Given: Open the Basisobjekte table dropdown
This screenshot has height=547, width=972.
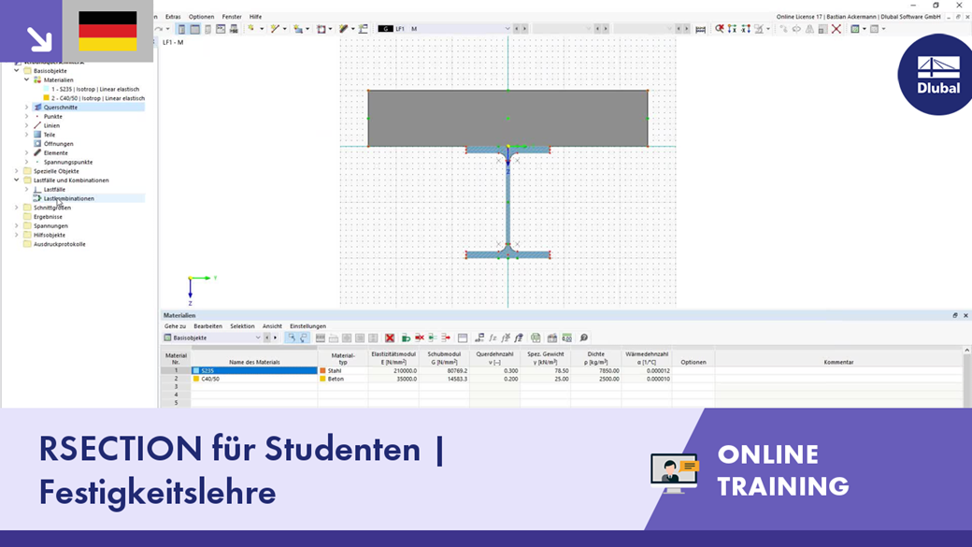Looking at the screenshot, I should [258, 338].
